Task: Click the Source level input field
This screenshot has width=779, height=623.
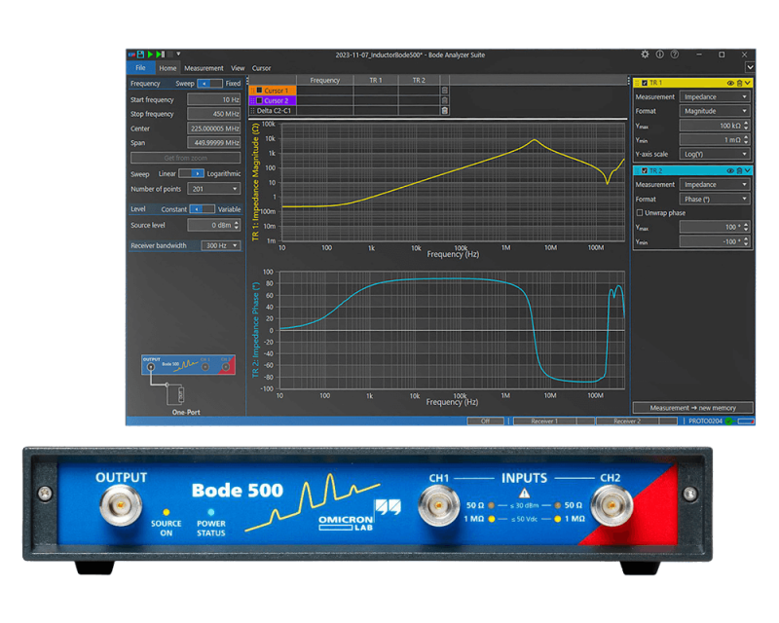Action: click(213, 225)
